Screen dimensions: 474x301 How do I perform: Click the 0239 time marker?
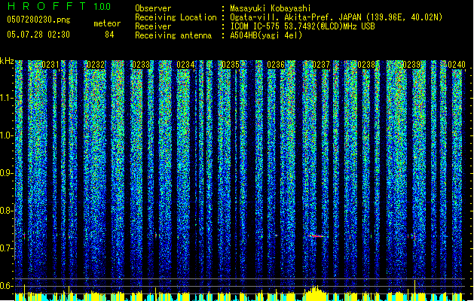[411, 65]
